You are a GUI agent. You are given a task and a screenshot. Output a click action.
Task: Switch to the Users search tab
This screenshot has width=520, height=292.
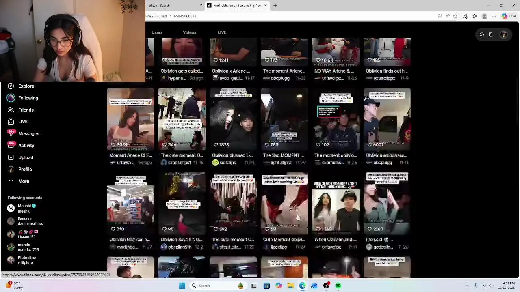[x=157, y=32]
